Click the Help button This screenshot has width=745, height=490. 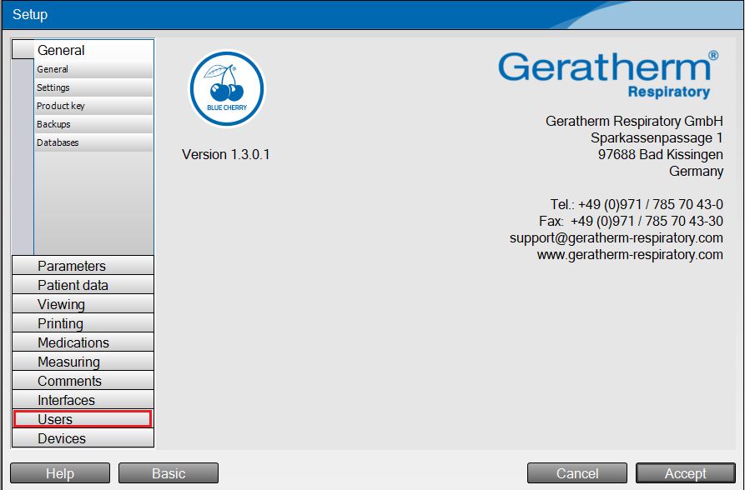click(60, 473)
